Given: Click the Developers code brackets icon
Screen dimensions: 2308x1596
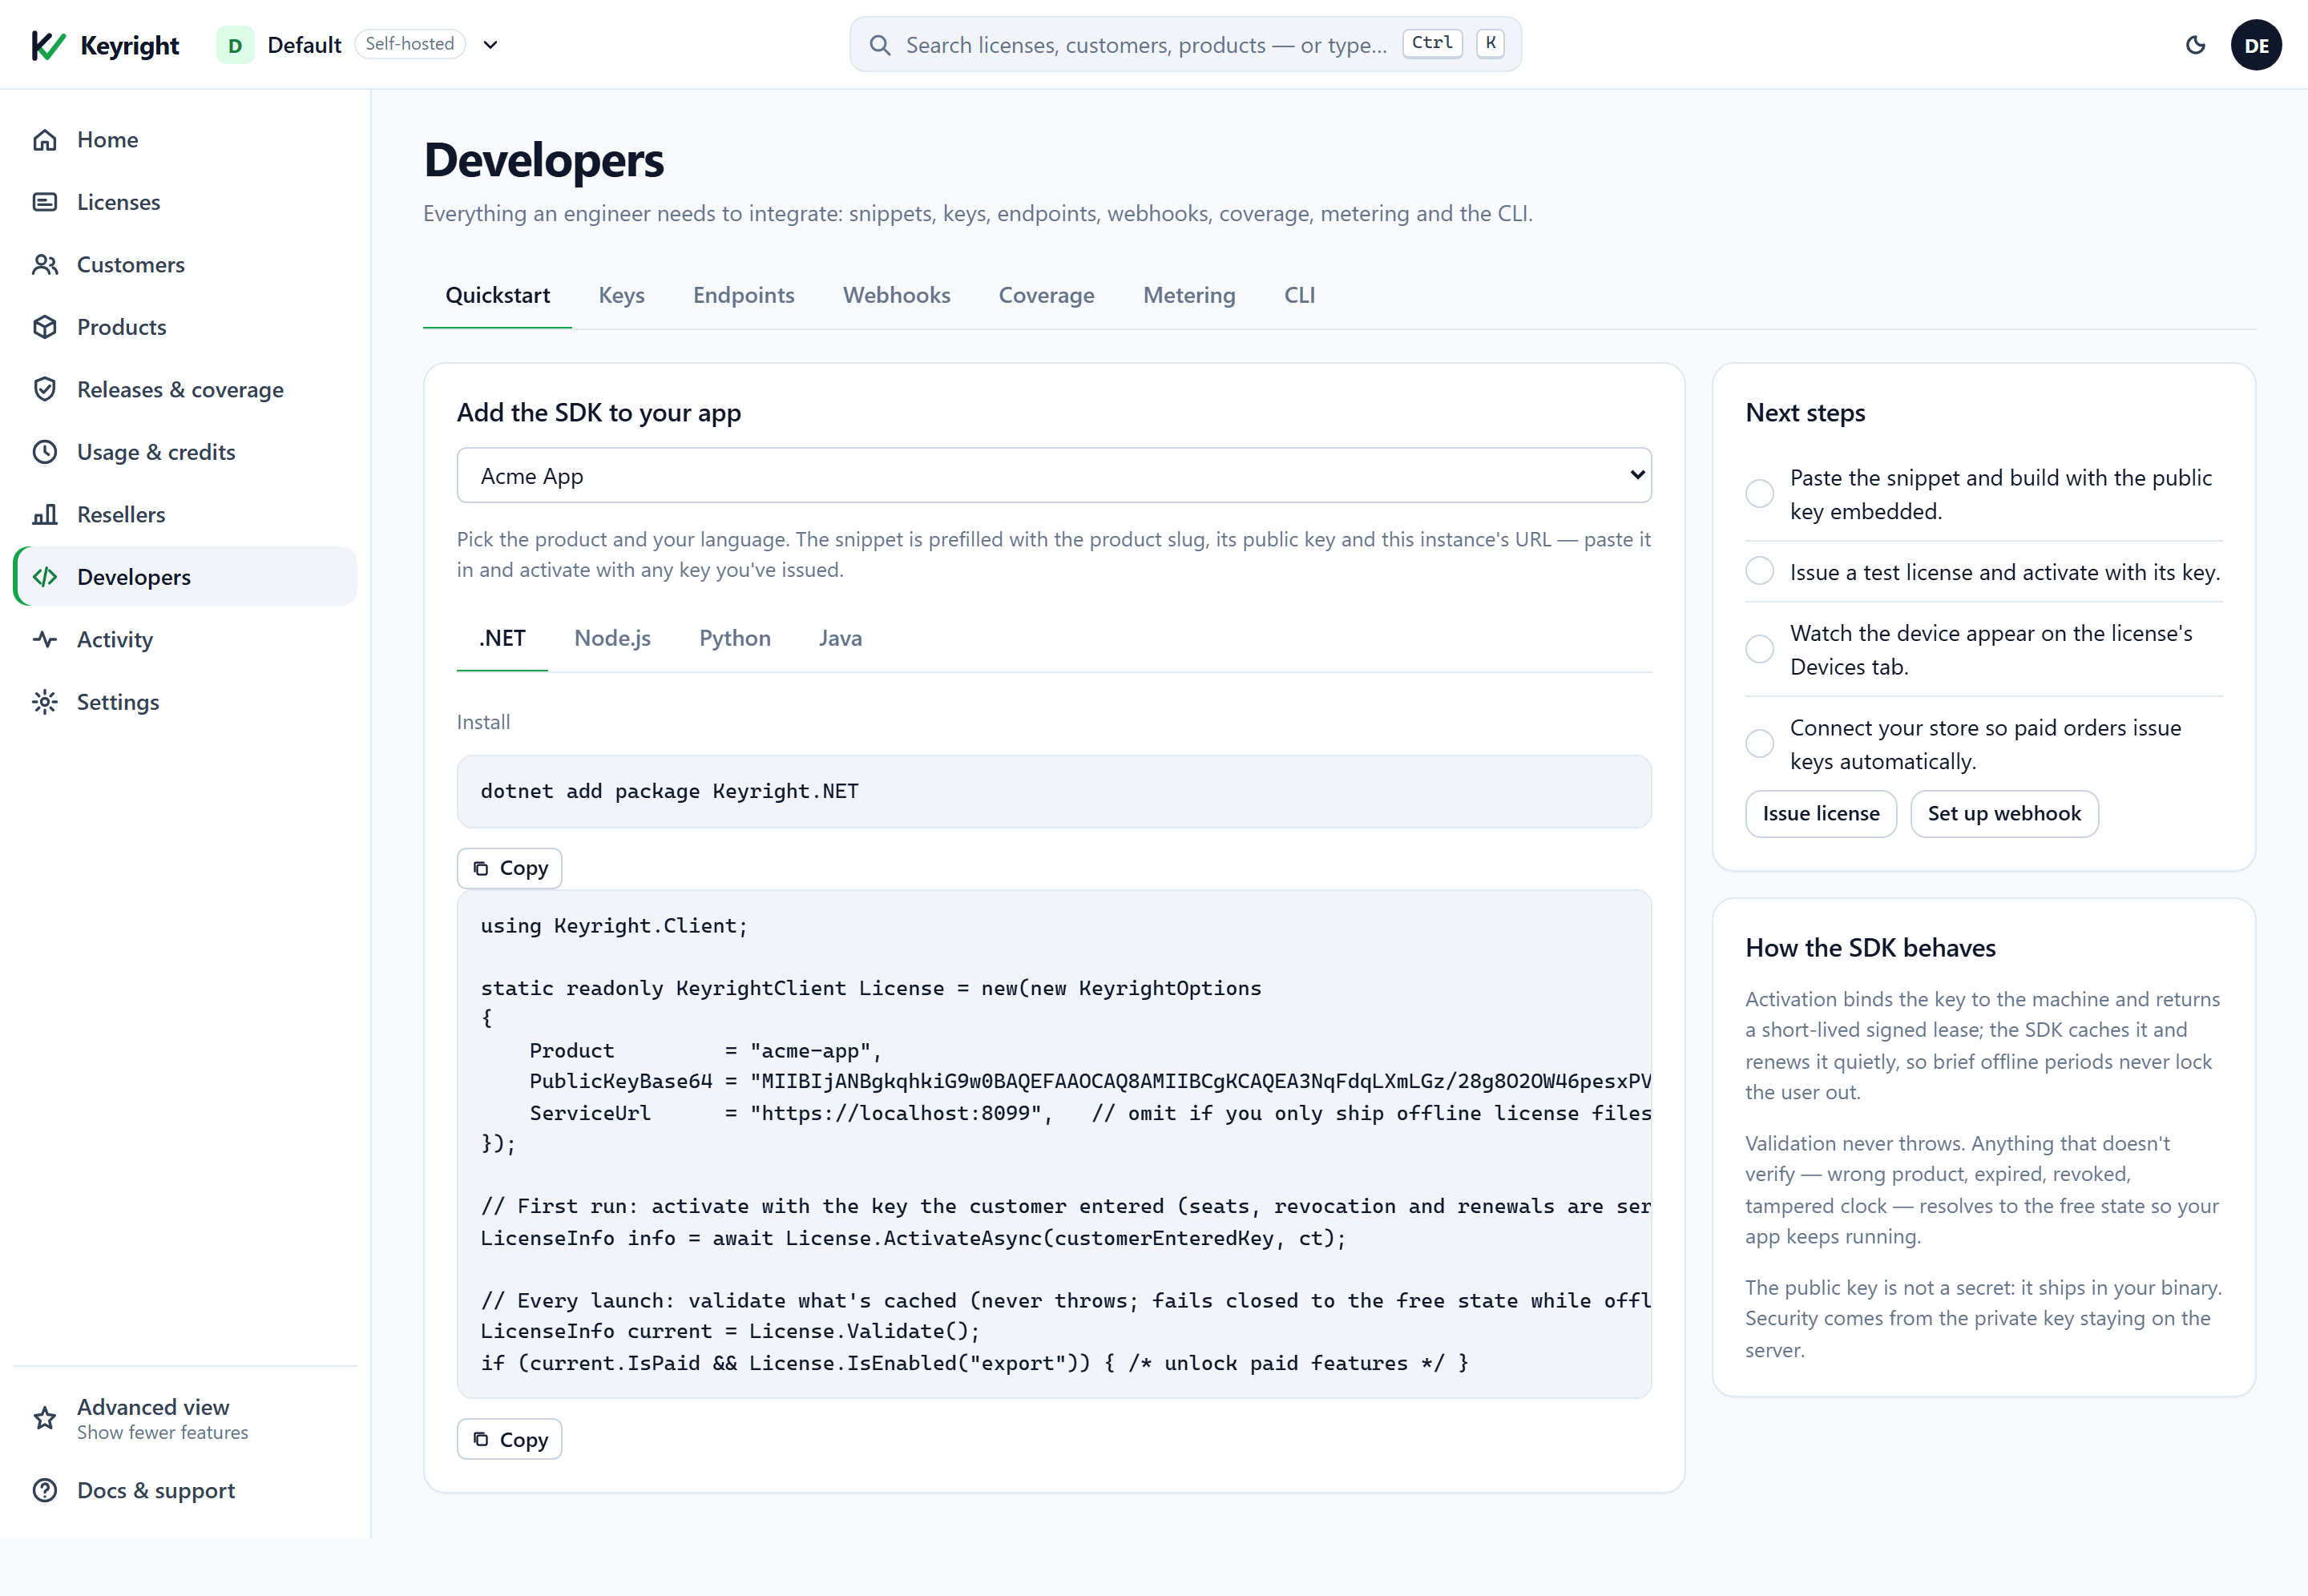Looking at the screenshot, I should click(45, 577).
